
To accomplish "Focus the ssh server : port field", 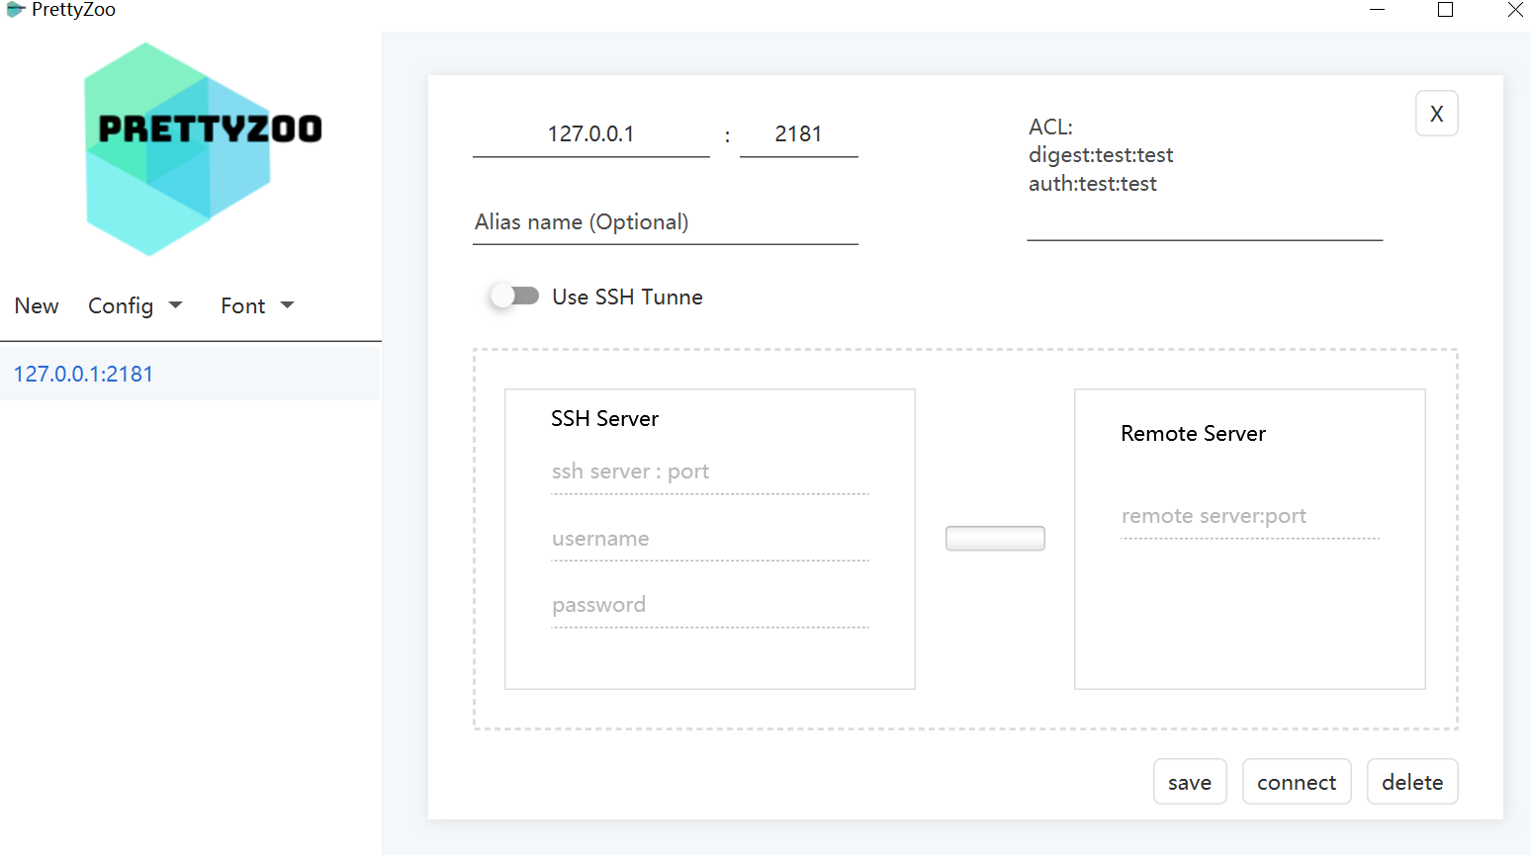I will pyautogui.click(x=709, y=471).
